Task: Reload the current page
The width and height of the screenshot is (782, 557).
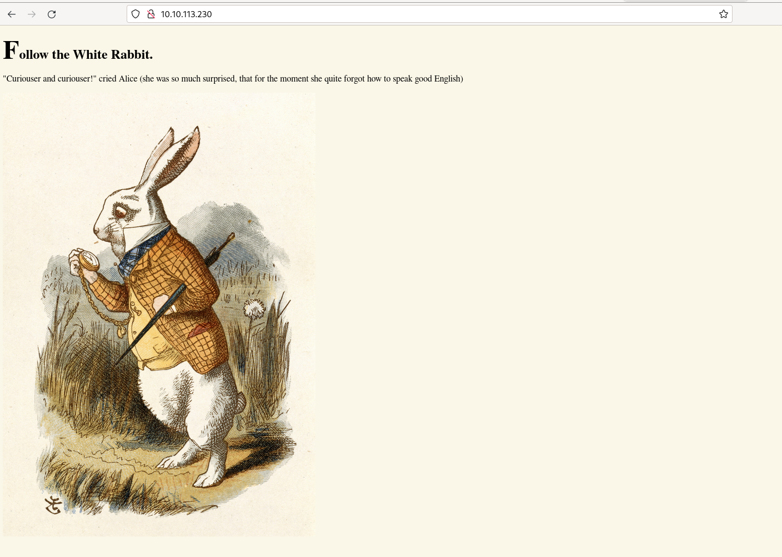Action: point(52,14)
